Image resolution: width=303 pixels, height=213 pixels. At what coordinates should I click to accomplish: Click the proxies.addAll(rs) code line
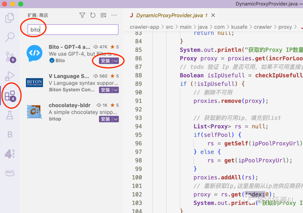(x=226, y=177)
